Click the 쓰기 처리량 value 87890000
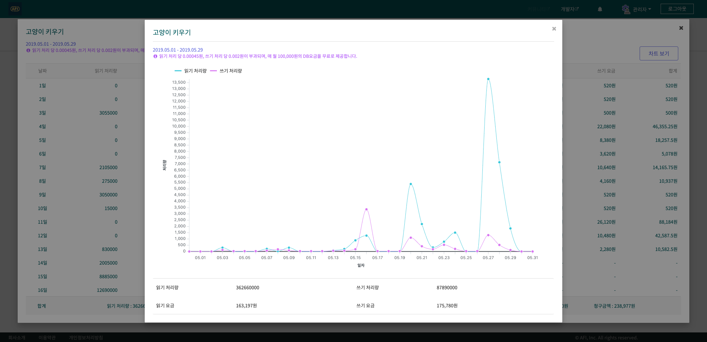The image size is (707, 342). [447, 288]
